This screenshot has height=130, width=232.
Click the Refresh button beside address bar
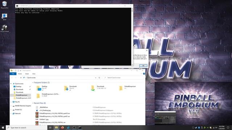click(99, 78)
